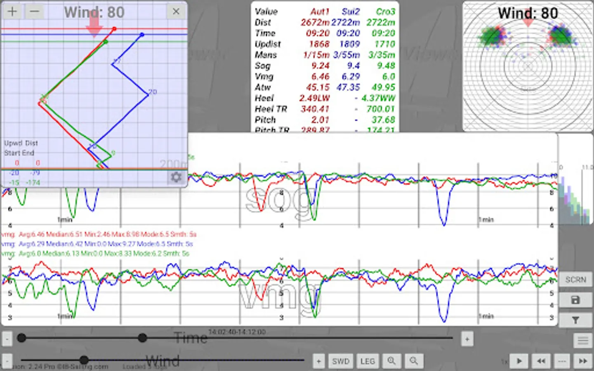594x371 pixels.
Task: Toggle the SWD button
Action: [341, 361]
